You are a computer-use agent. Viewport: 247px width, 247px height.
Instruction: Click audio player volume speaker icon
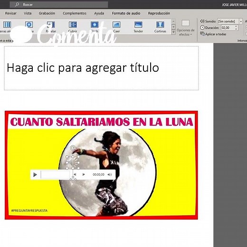click(x=110, y=174)
